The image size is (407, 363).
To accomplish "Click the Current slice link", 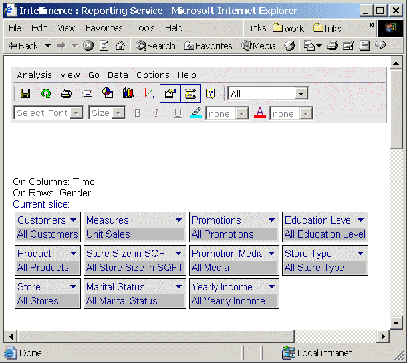I will click(x=41, y=204).
